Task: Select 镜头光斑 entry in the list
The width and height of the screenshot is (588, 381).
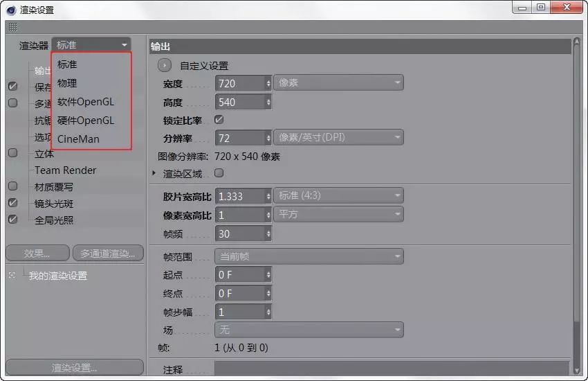Action: pyautogui.click(x=54, y=204)
